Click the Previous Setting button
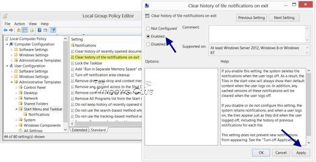This screenshot has height=162, width=316. [x=252, y=18]
